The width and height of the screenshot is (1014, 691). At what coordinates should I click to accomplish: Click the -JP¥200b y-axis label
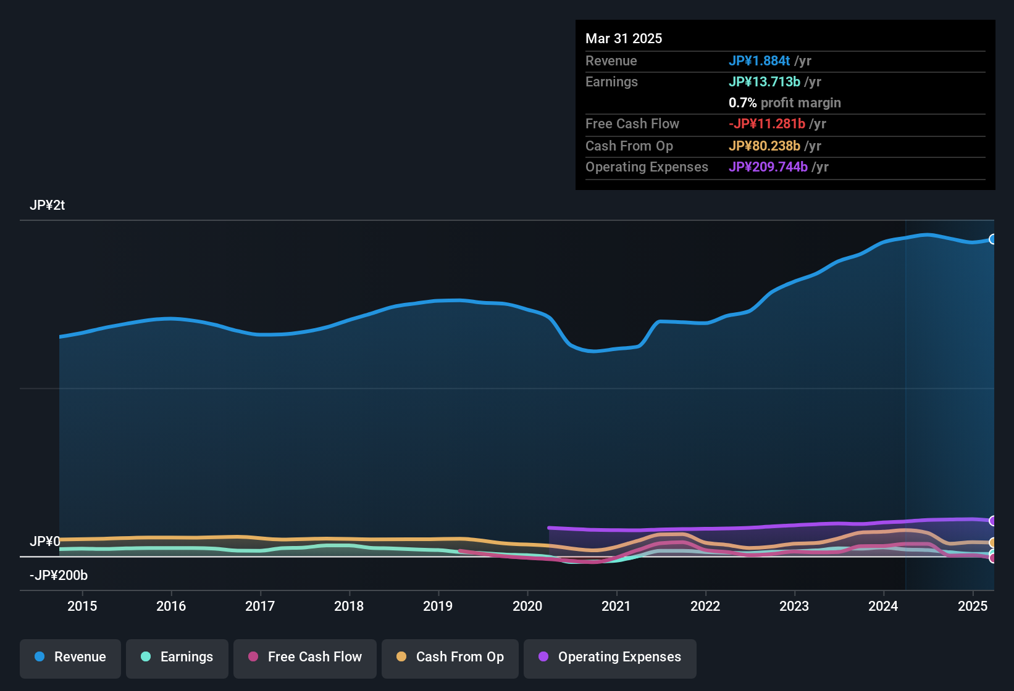click(59, 576)
